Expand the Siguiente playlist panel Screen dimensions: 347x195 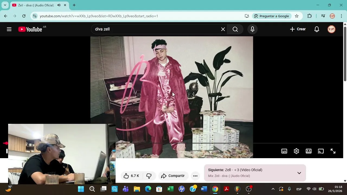pos(299,173)
